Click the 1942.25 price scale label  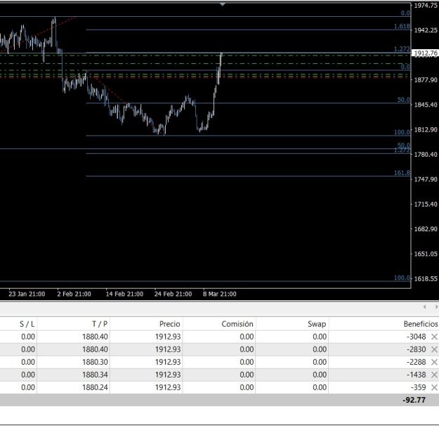(x=426, y=30)
